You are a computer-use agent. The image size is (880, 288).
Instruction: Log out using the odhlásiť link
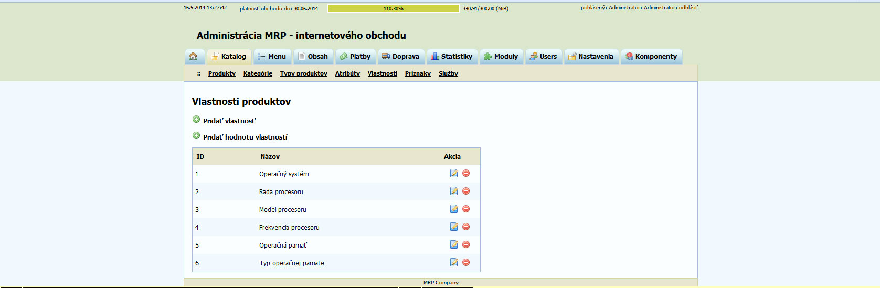(x=688, y=8)
